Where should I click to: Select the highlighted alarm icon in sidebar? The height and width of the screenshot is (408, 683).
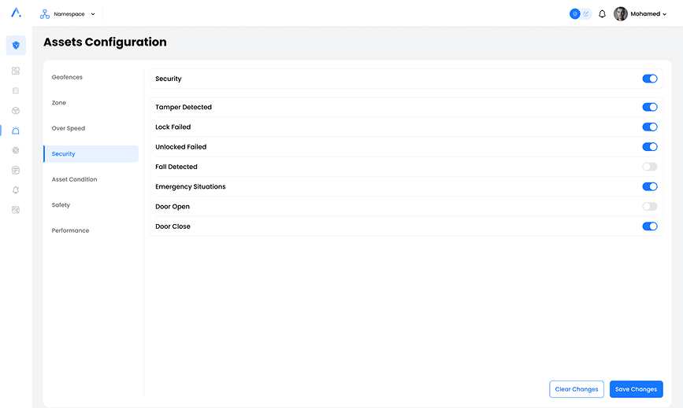click(16, 130)
